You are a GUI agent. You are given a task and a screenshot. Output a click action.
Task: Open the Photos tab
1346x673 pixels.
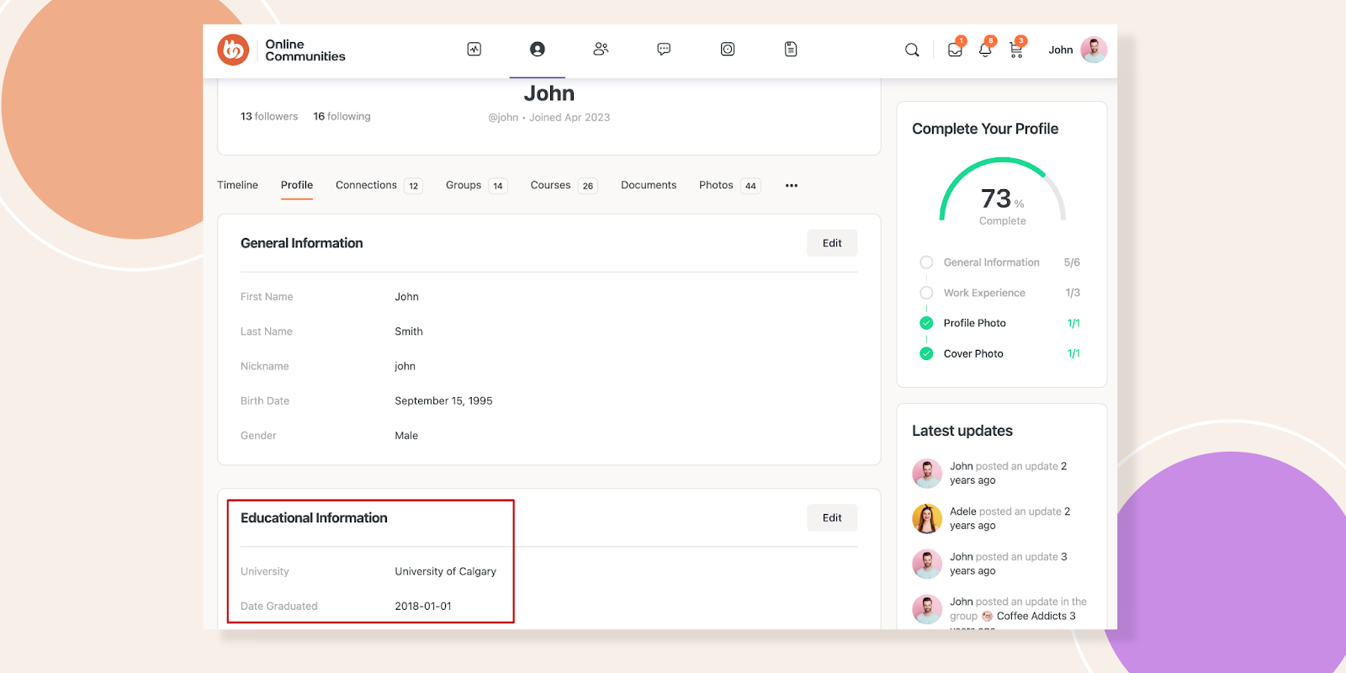coord(716,185)
